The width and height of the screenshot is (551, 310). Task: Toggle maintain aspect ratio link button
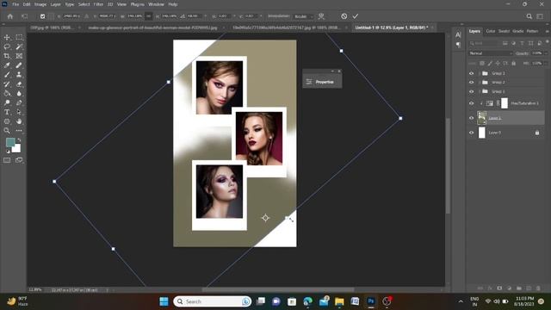coord(149,16)
